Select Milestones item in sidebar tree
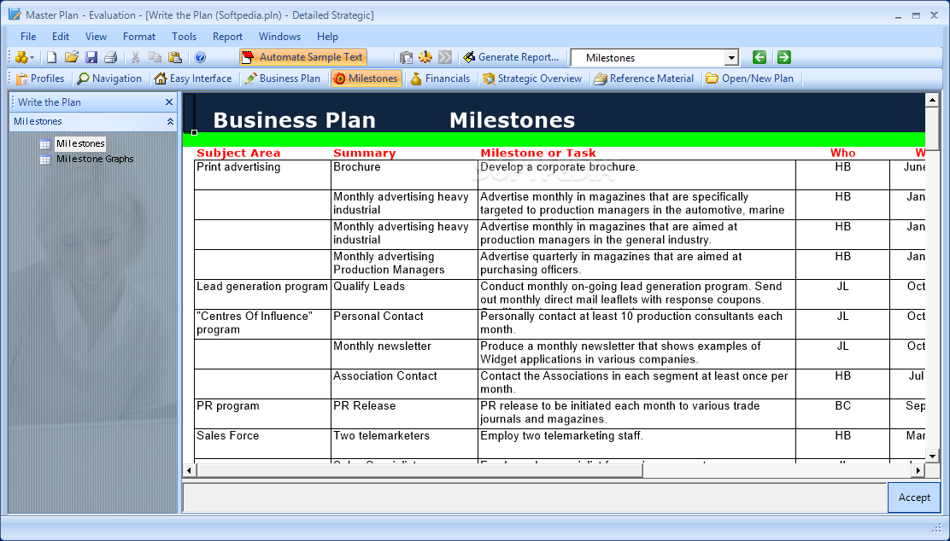 (x=80, y=143)
